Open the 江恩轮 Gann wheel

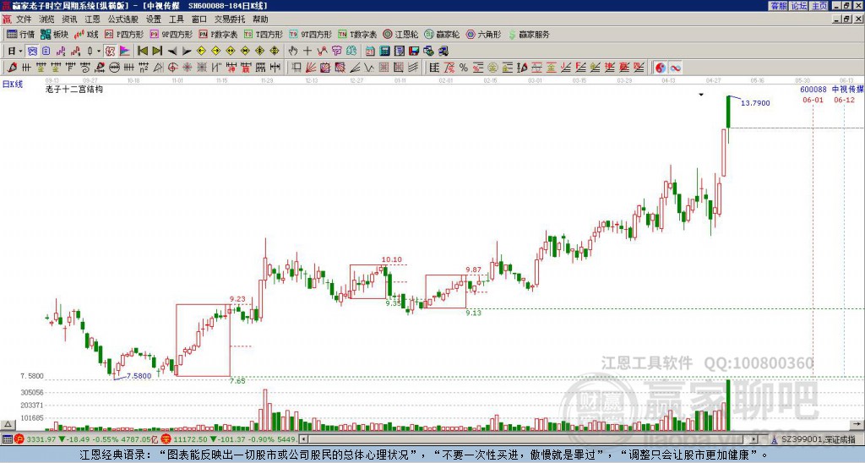[400, 34]
